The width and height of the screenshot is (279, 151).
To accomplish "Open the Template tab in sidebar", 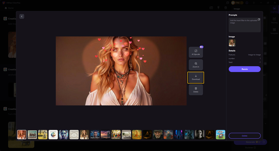I will coord(274,31).
